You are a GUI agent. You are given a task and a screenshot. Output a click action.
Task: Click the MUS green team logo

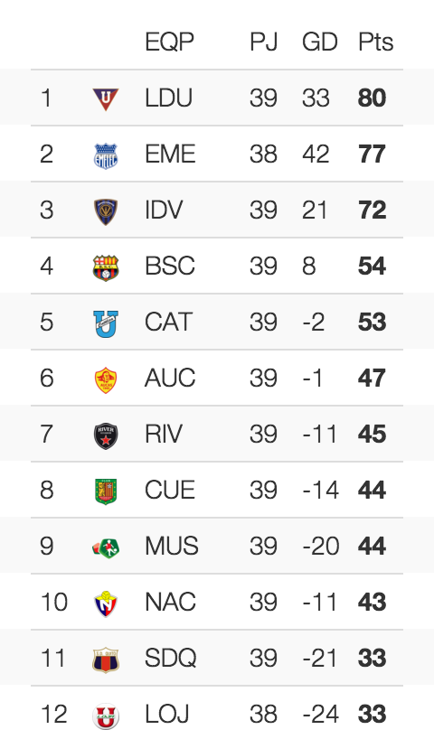[x=106, y=548]
